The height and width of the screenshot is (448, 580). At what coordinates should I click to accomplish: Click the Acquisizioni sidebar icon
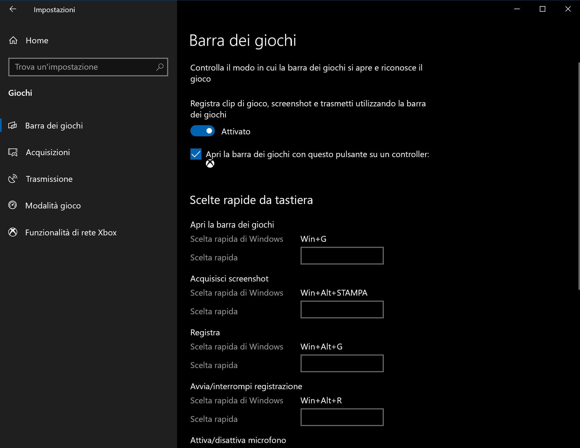(13, 152)
